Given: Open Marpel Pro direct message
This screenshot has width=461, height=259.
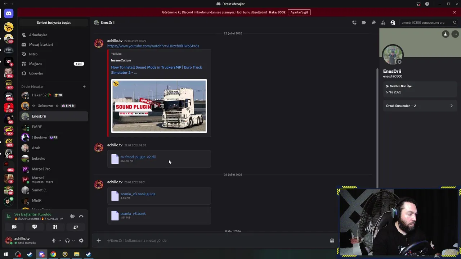Looking at the screenshot, I should pyautogui.click(x=54, y=169).
